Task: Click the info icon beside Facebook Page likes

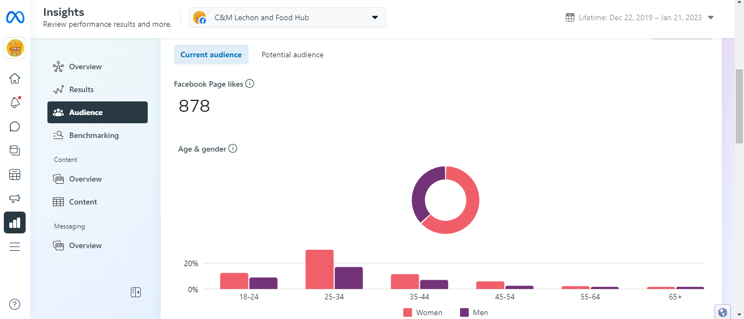Action: (x=250, y=84)
